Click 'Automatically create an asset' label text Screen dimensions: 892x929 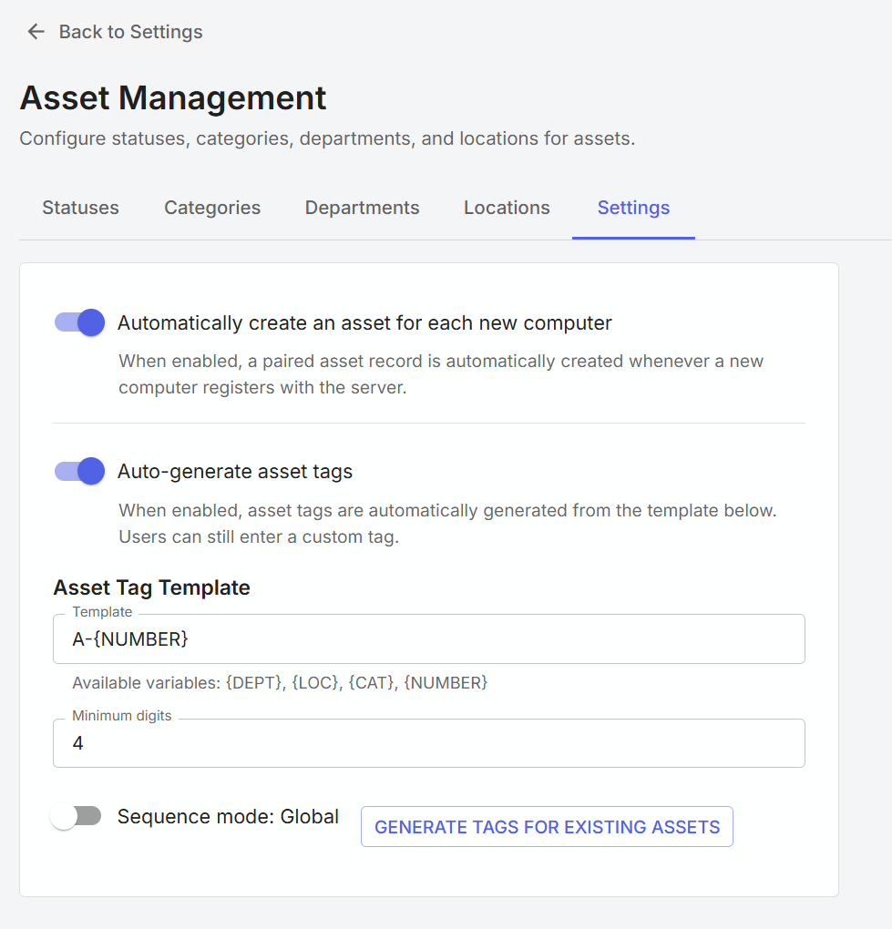[364, 323]
